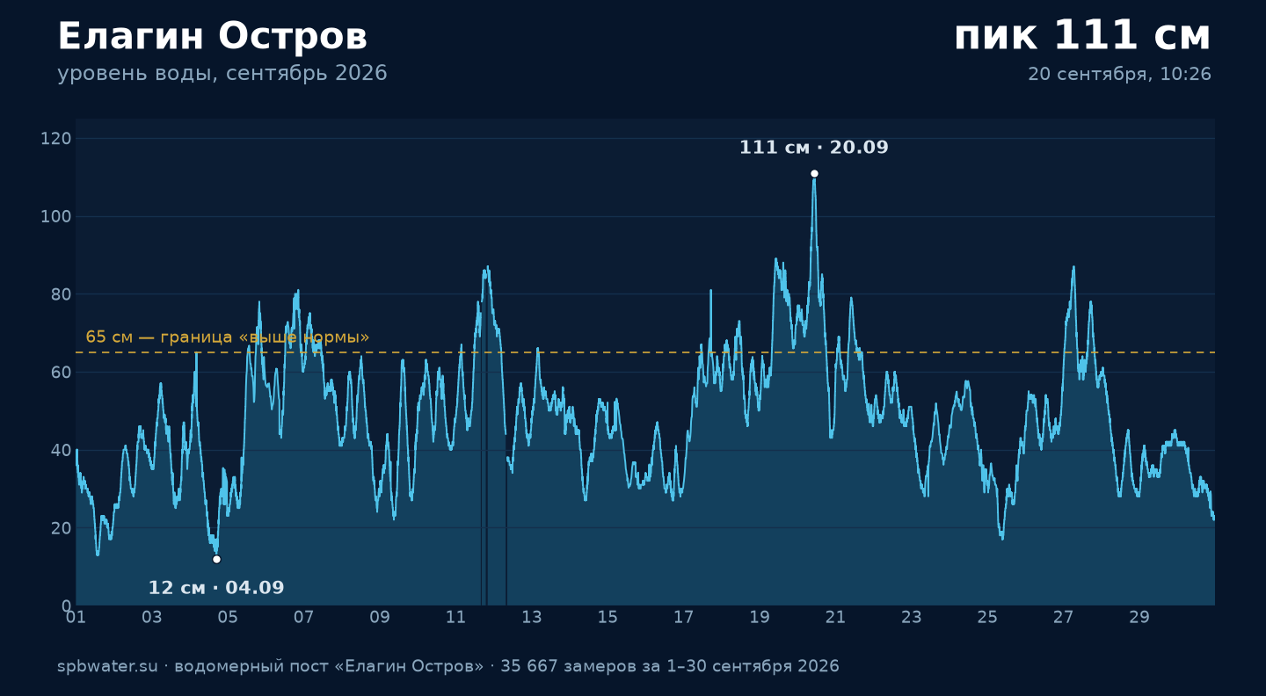Click the x-axis date label 17
This screenshot has height=696, width=1266.
[684, 617]
